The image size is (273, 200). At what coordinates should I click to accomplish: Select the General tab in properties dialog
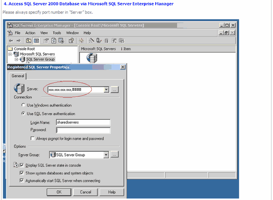(x=18, y=76)
